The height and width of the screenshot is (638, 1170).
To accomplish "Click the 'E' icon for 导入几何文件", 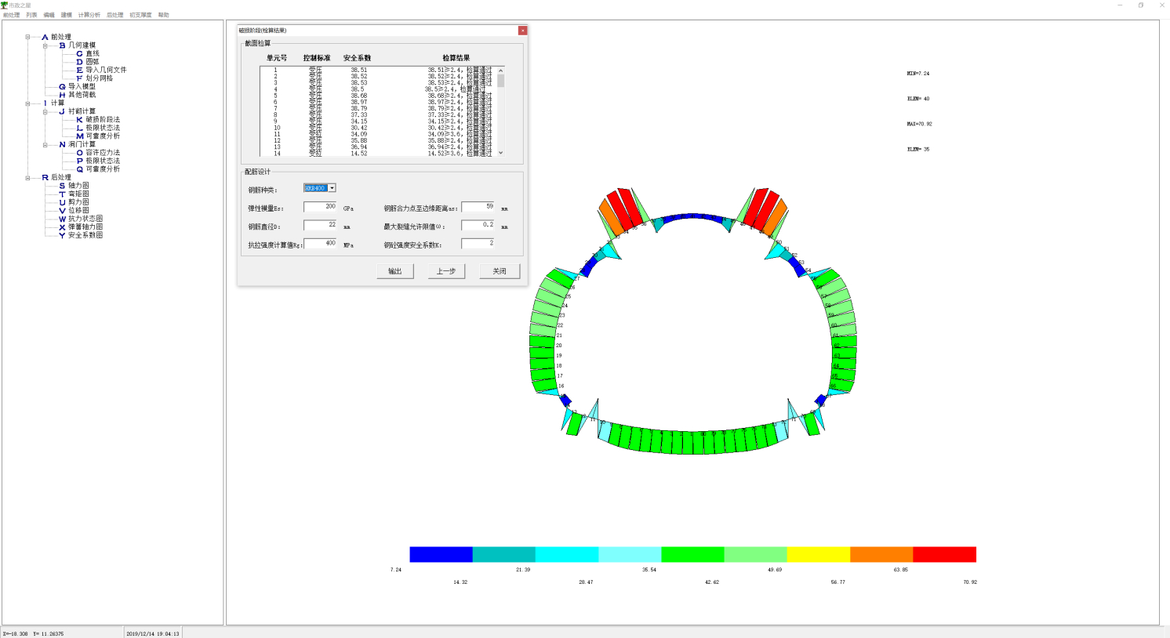I will 79,70.
